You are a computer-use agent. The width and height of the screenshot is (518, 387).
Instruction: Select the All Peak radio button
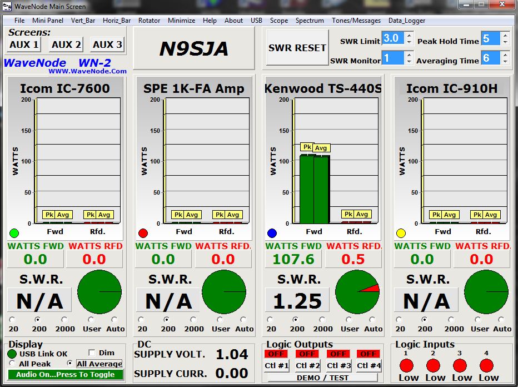click(x=12, y=364)
